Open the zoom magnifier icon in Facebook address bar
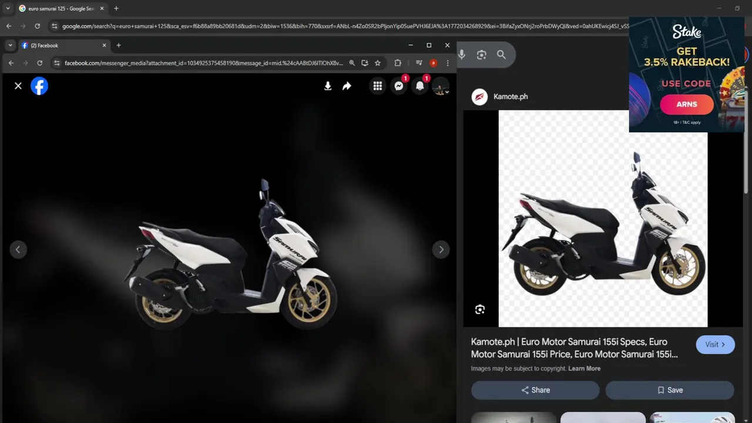752x423 pixels. [352, 63]
